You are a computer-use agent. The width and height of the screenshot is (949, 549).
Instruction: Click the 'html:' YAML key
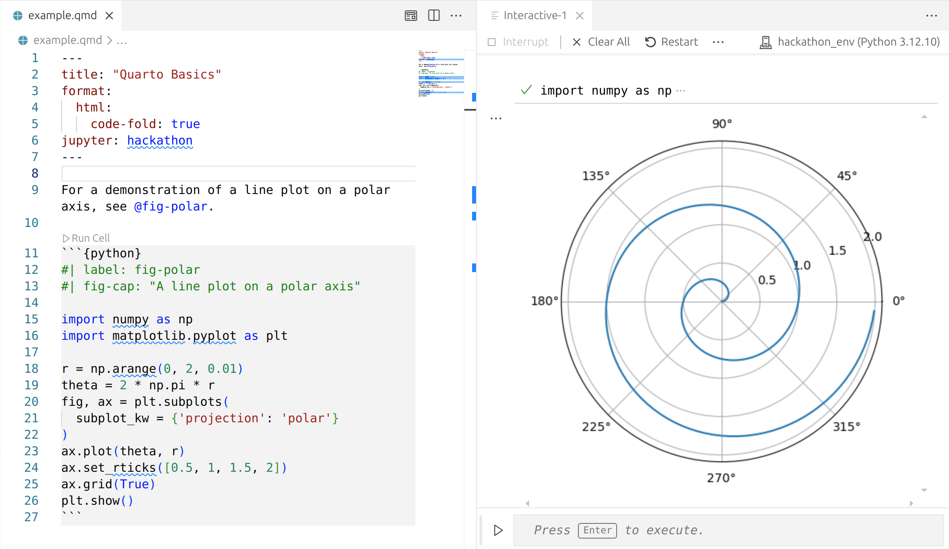click(94, 108)
